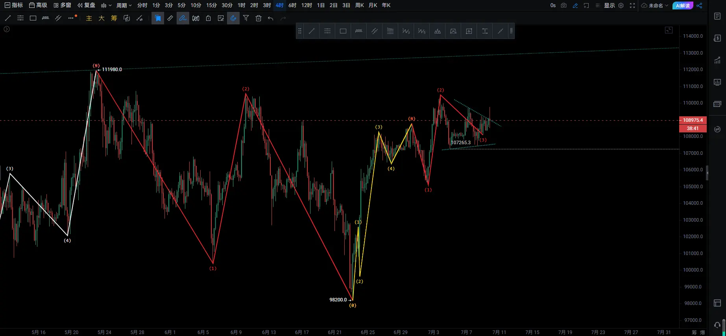726x336 pixels.
Task: Switch to the 15分 timeframe
Action: [211, 5]
